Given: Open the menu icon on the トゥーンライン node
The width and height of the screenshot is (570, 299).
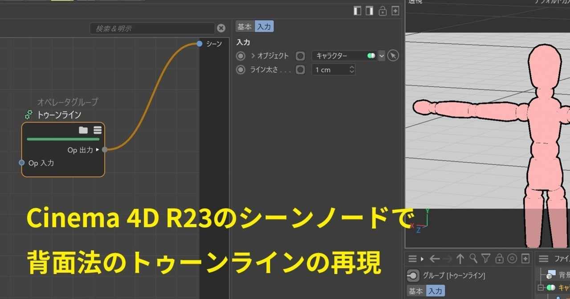Looking at the screenshot, I should 98,130.
